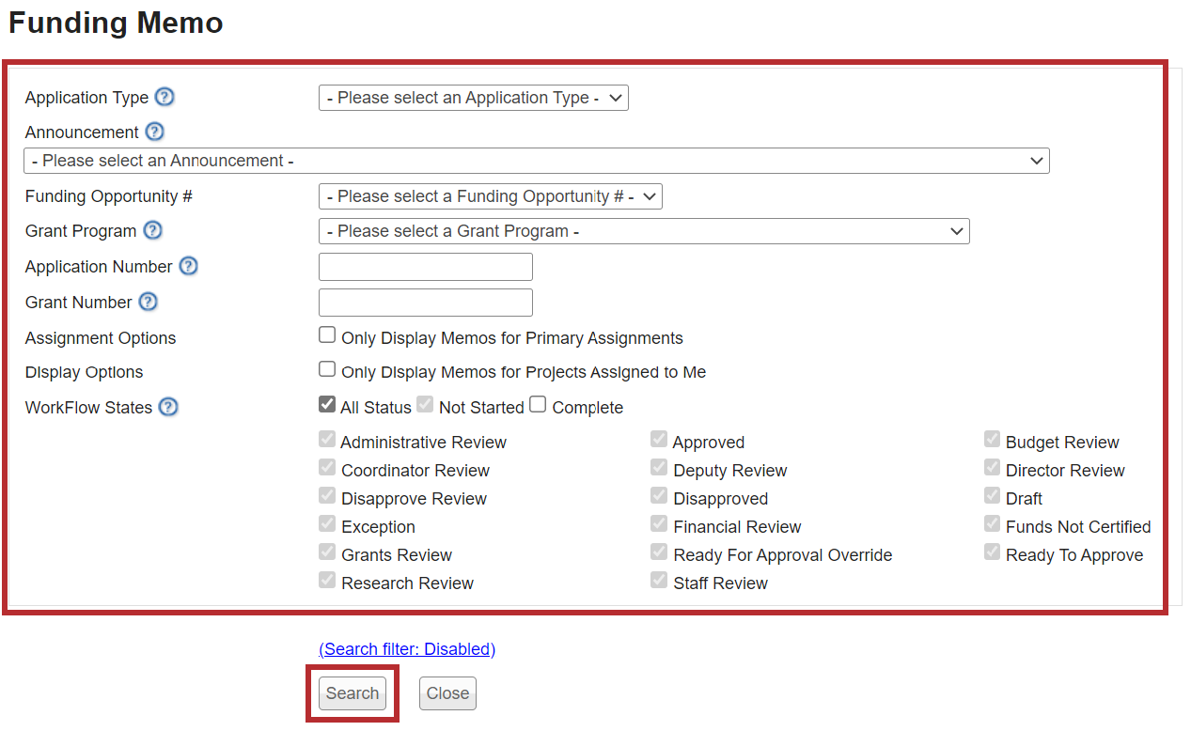Tick the Complete workflow state checkbox

click(538, 405)
